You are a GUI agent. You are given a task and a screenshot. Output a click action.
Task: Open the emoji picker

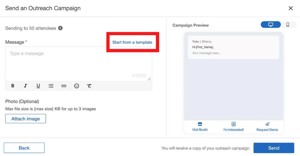click(x=77, y=86)
